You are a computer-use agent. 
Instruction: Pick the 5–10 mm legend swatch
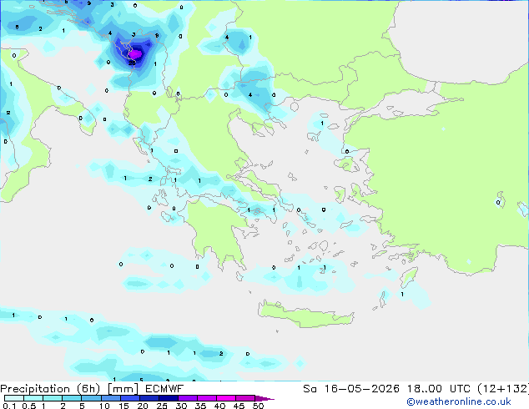point(91,398)
